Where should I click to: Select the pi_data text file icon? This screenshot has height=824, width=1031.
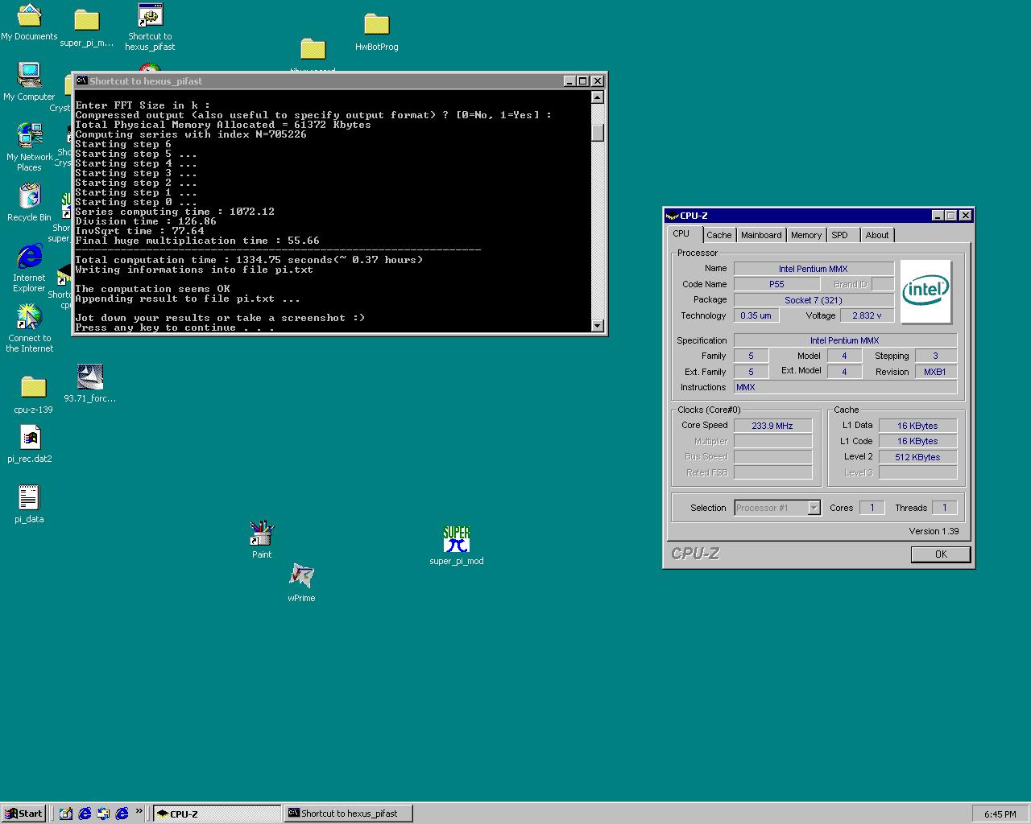click(x=29, y=504)
